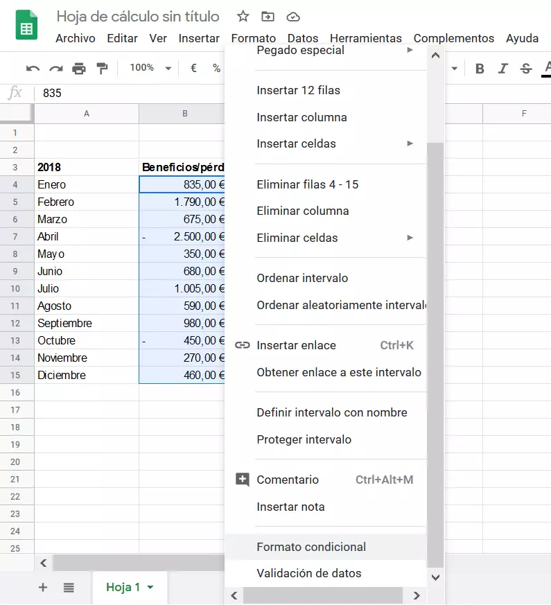The height and width of the screenshot is (605, 551).
Task: Select Validación de datos
Action: (326, 573)
